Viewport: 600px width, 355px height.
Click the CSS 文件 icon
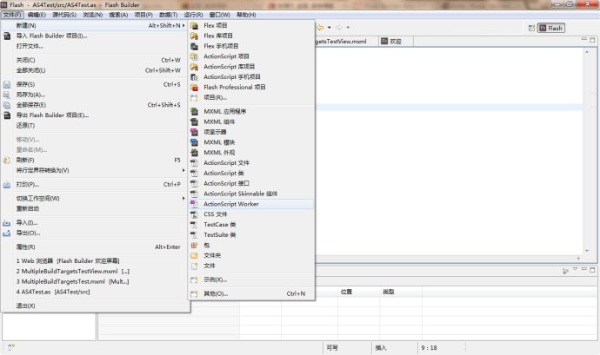[x=195, y=214]
